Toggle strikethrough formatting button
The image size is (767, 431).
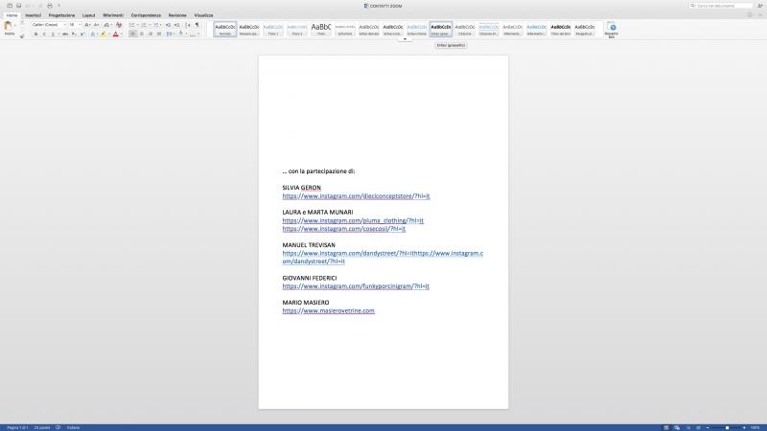click(x=64, y=34)
